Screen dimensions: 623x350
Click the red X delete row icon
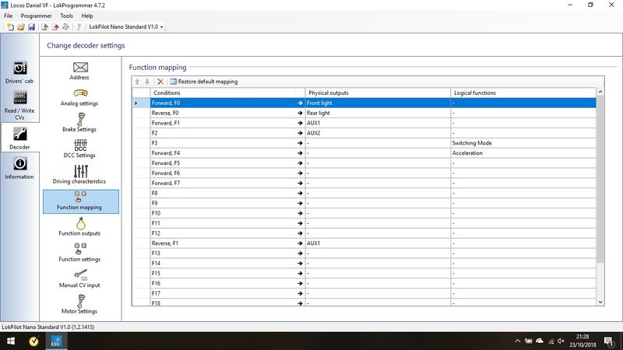pos(160,82)
